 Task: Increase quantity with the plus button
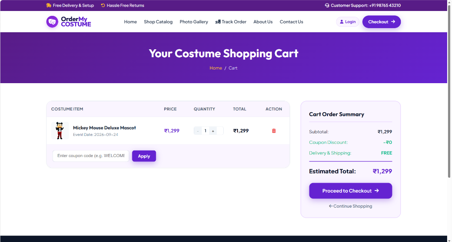click(213, 131)
